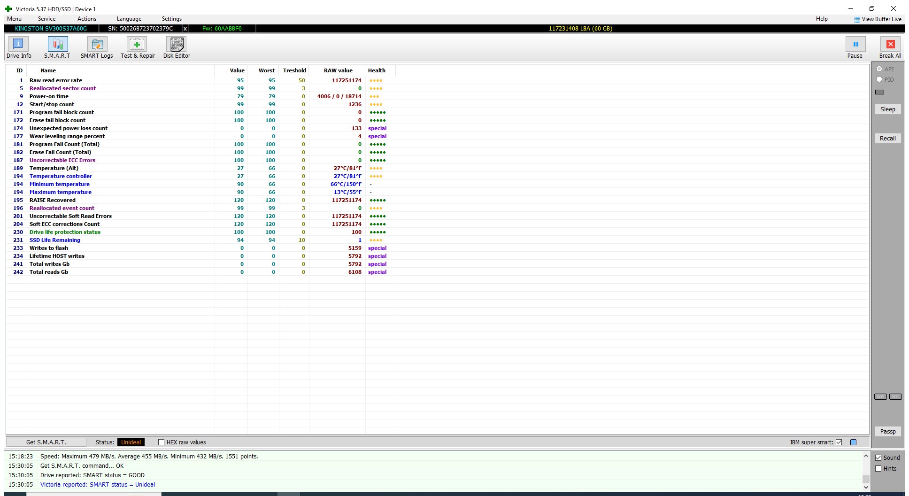
Task: Switch to Test & Repair
Action: pos(138,47)
